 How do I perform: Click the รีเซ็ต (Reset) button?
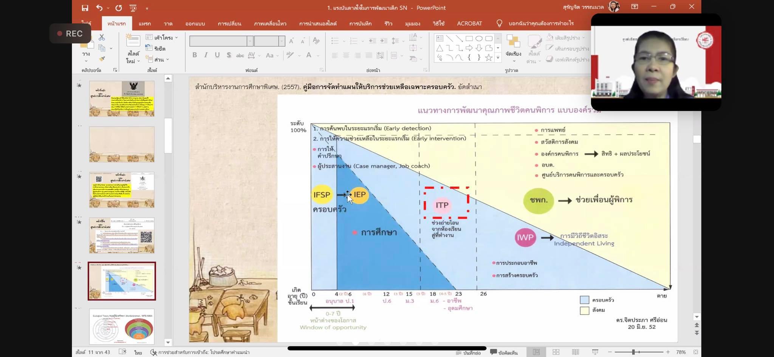[156, 49]
